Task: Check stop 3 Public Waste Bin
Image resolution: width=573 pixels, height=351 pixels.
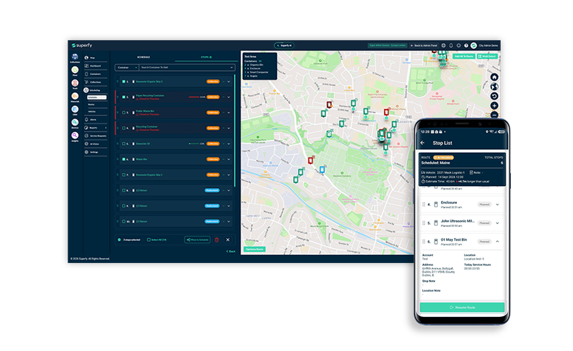Action: point(123,112)
